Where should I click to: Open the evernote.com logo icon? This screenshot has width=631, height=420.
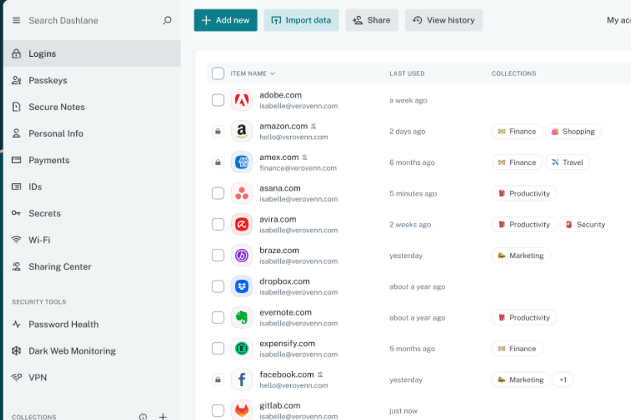[x=242, y=318]
